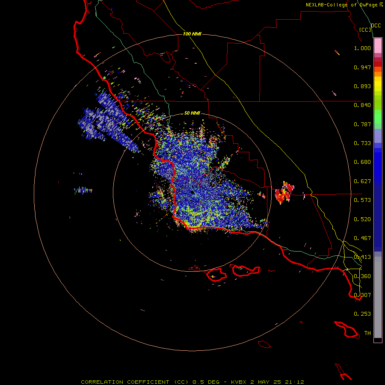Click the 0.840 scale value
The height and width of the screenshot is (385, 385).
point(362,105)
